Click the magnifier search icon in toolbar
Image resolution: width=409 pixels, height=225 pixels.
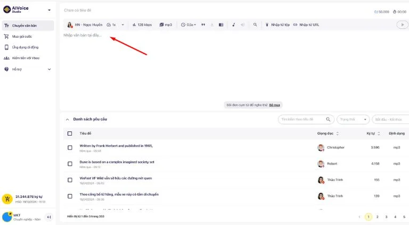pos(255,24)
